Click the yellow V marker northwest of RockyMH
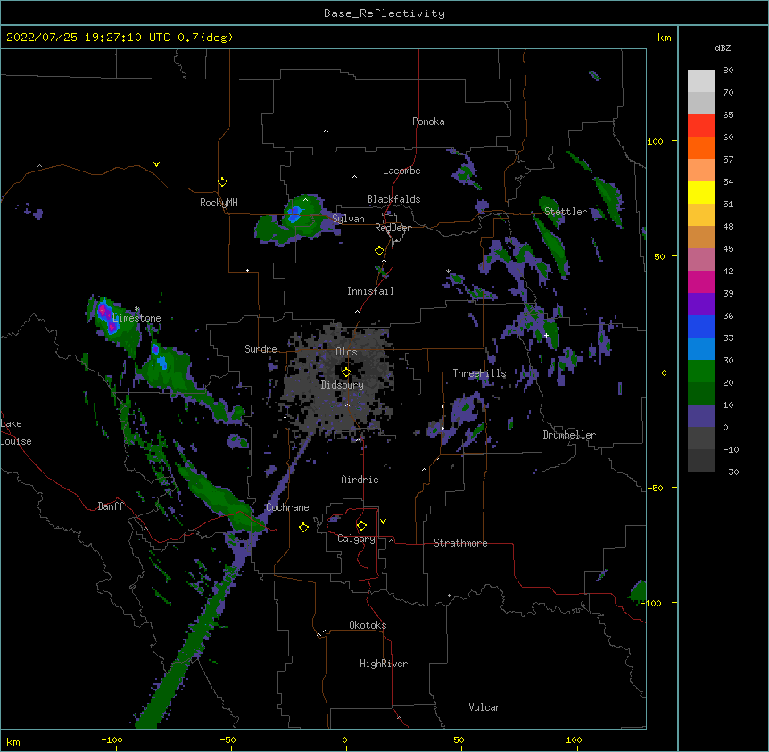769x752 pixels. pos(156,164)
